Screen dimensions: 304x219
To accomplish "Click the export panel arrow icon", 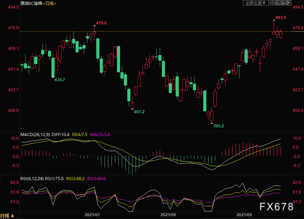I will [289, 3].
